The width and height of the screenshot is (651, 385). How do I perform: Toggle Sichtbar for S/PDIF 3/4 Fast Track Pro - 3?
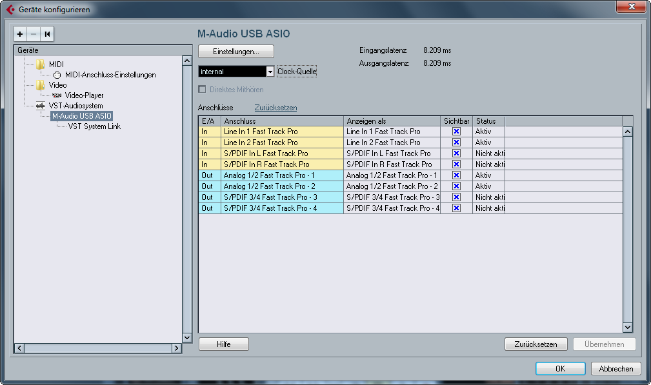pos(456,197)
